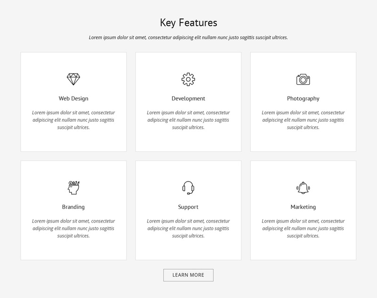Select the Branding title
The height and width of the screenshot is (298, 377).
click(74, 207)
